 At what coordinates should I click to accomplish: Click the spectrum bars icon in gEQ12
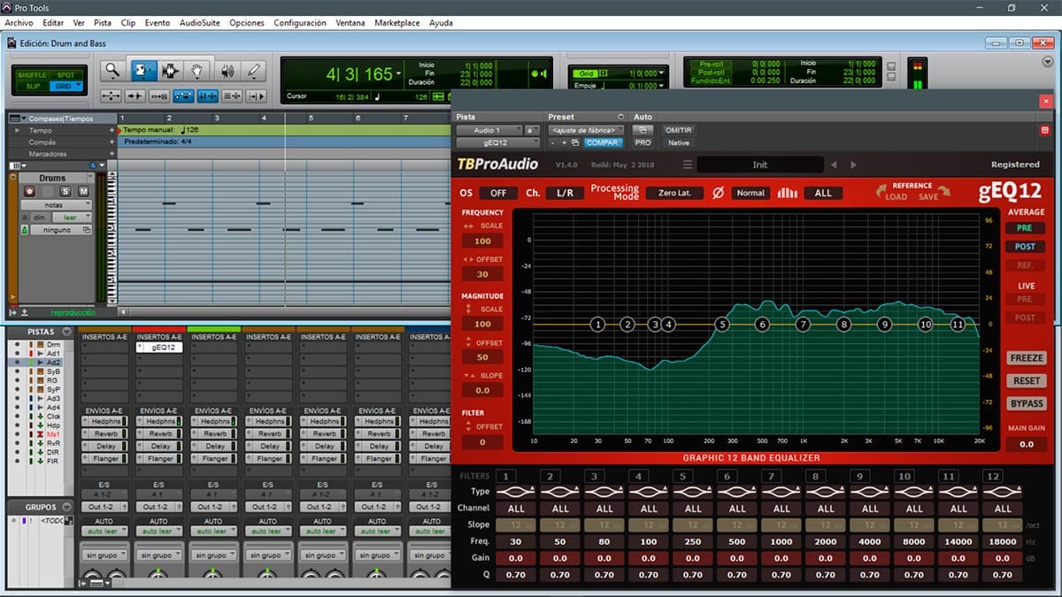(x=787, y=193)
